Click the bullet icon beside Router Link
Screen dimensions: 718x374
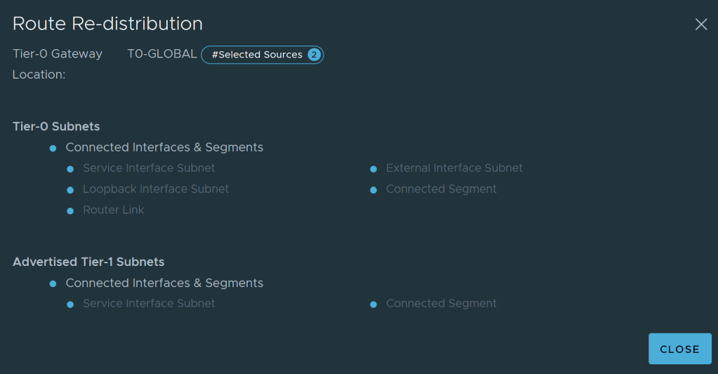pos(70,211)
